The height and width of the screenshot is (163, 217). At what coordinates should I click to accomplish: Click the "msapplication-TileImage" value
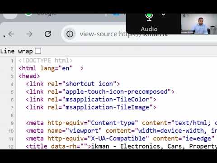108,107
